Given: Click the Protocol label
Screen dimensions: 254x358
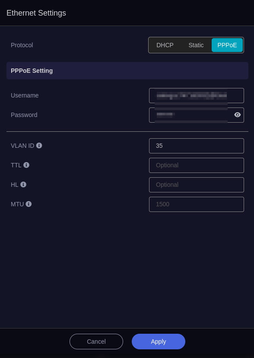Looking at the screenshot, I should point(22,45).
